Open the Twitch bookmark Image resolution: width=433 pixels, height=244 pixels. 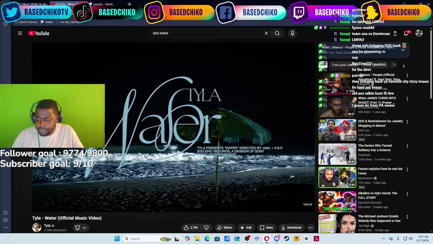click(47, 22)
